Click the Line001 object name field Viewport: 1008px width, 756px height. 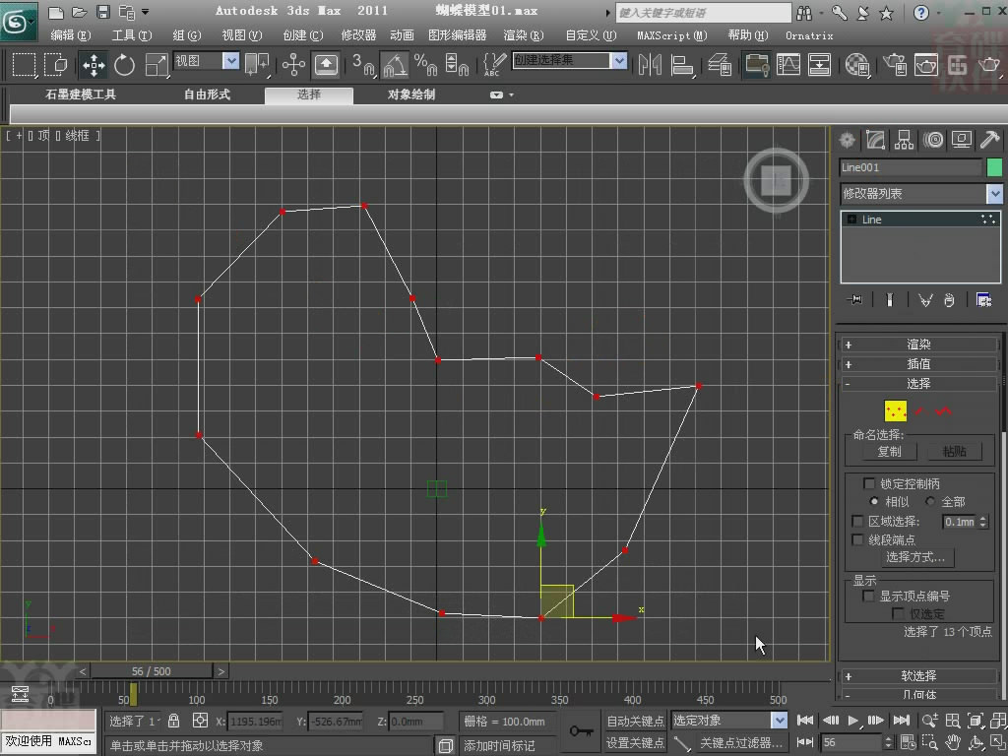pyautogui.click(x=911, y=167)
